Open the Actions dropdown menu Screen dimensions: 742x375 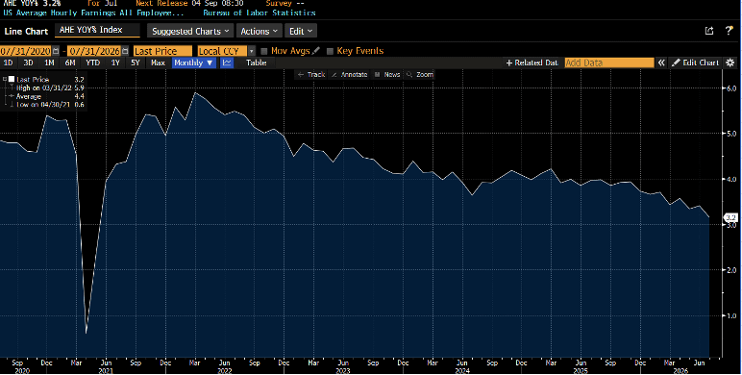click(259, 31)
